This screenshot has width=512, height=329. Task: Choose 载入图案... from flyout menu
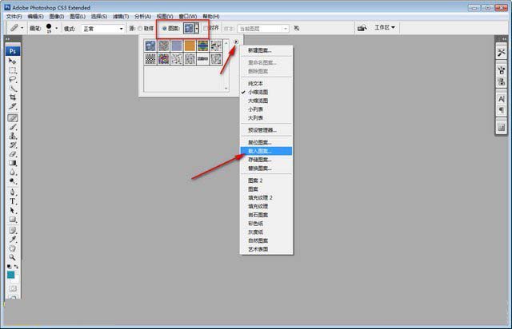266,151
